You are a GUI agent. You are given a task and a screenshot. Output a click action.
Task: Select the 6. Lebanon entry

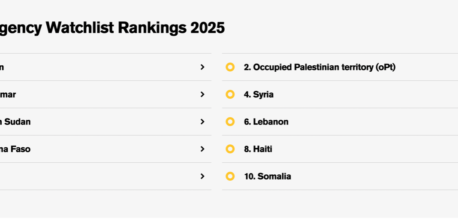[x=266, y=122]
